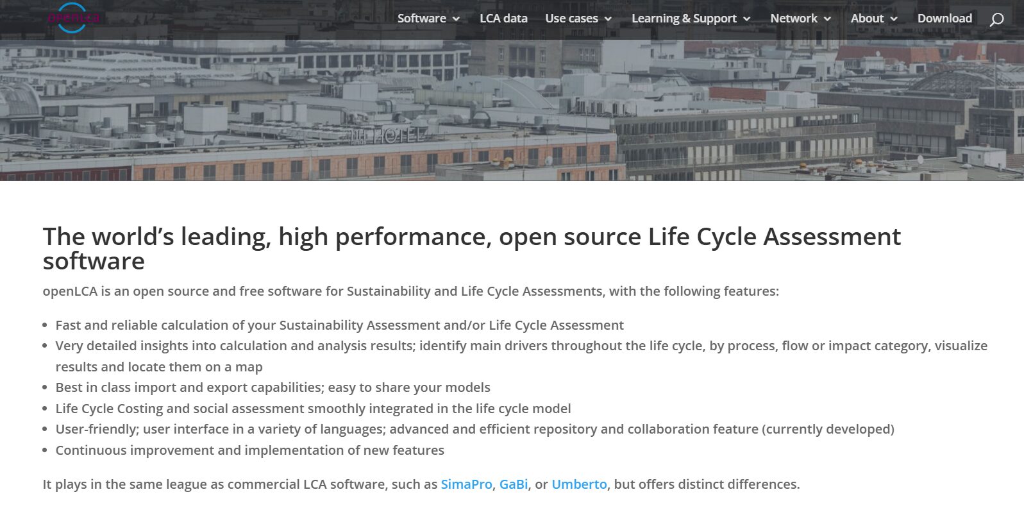The image size is (1024, 517).
Task: Select the Use cases navigation item
Action: [x=571, y=18]
